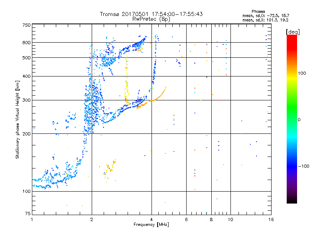This screenshot has width=319, height=239.
Task: Click the 4 MHz x-axis tick label
Action: (x=152, y=219)
